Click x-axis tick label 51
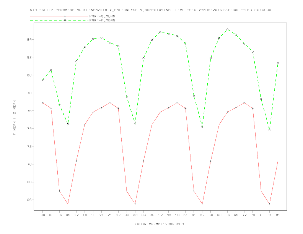303x234 pixels. pyautogui.click(x=186, y=215)
